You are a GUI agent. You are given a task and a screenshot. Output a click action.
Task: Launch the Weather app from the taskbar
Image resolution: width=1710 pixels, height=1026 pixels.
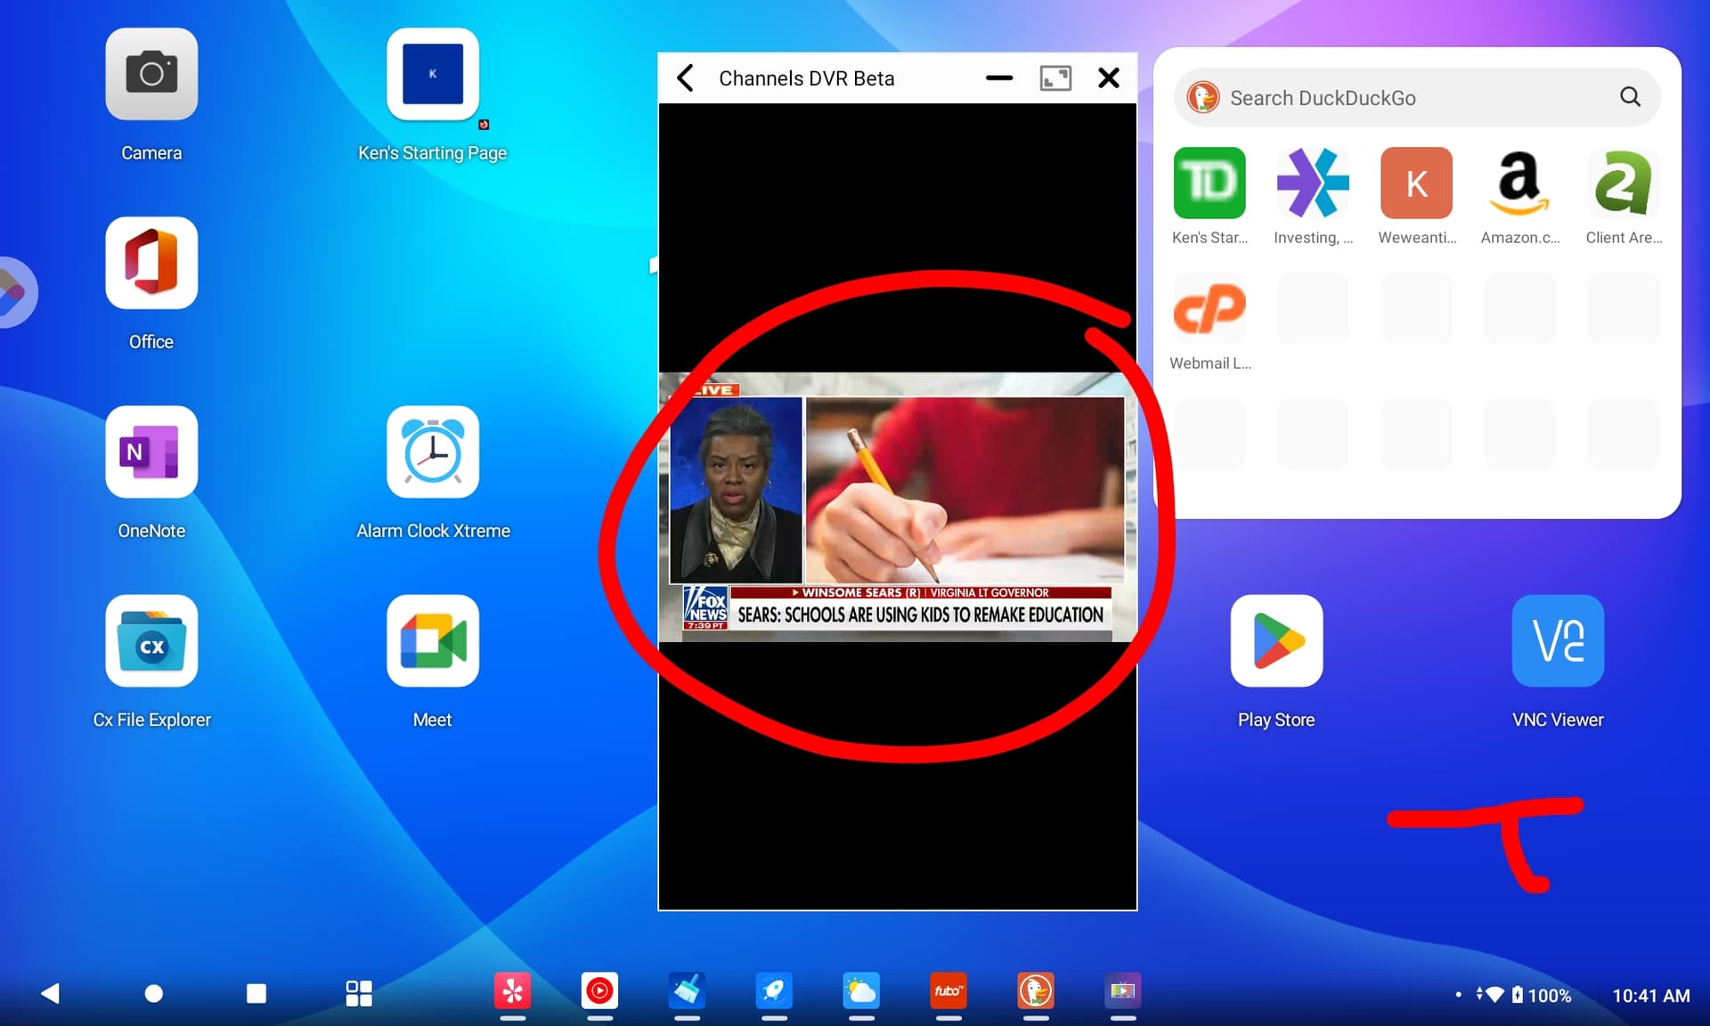[861, 991]
